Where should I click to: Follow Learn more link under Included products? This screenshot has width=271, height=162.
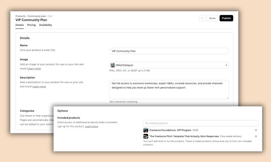[91, 126]
